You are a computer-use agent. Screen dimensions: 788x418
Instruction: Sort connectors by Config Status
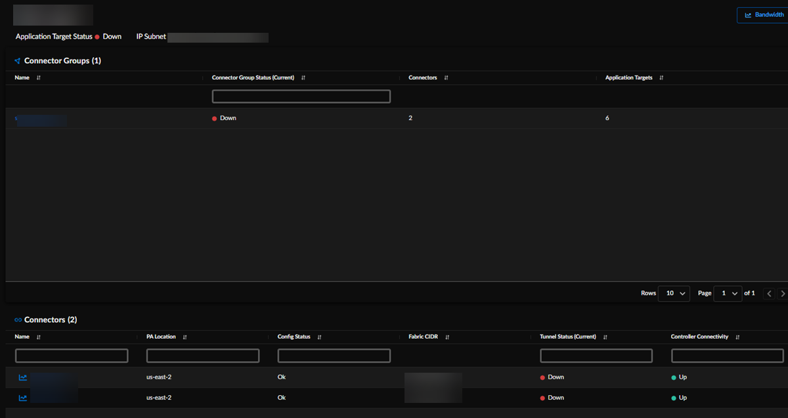pos(319,337)
